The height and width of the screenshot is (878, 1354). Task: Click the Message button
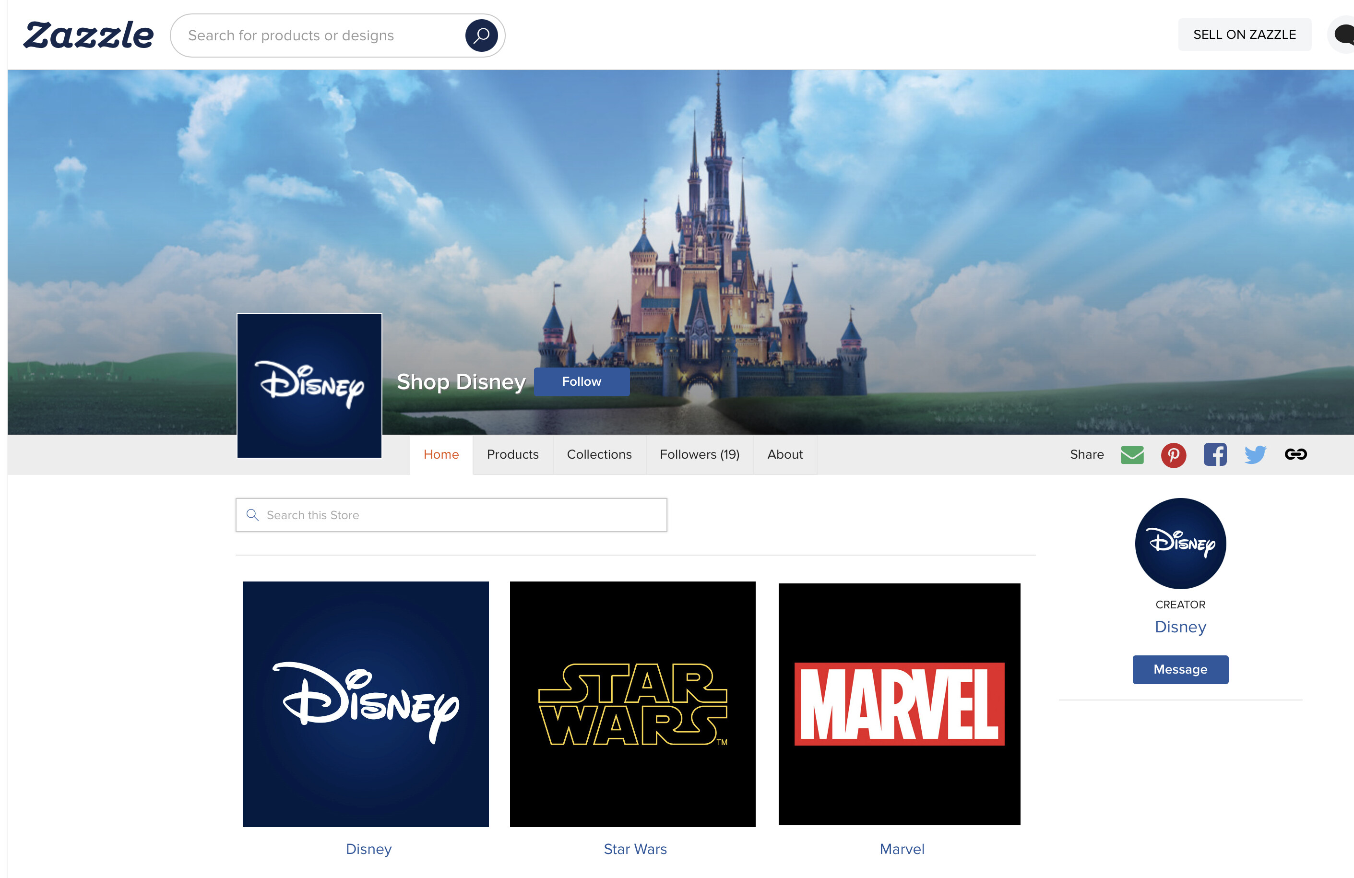coord(1180,670)
